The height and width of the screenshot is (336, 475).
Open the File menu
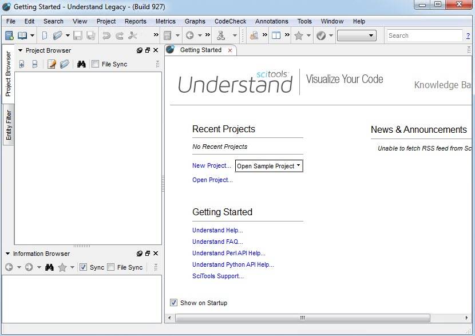point(11,21)
